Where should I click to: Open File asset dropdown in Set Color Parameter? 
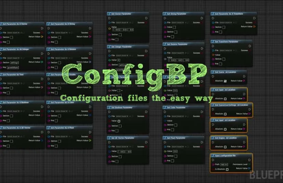pos(178,116)
